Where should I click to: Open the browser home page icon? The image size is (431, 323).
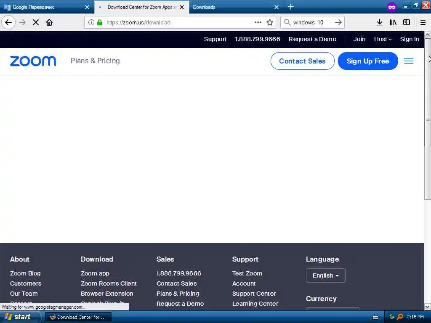[49, 23]
